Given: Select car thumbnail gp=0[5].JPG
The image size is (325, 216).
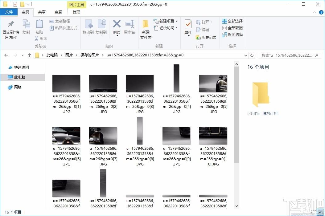Looking at the screenshot, I should coord(213,84).
